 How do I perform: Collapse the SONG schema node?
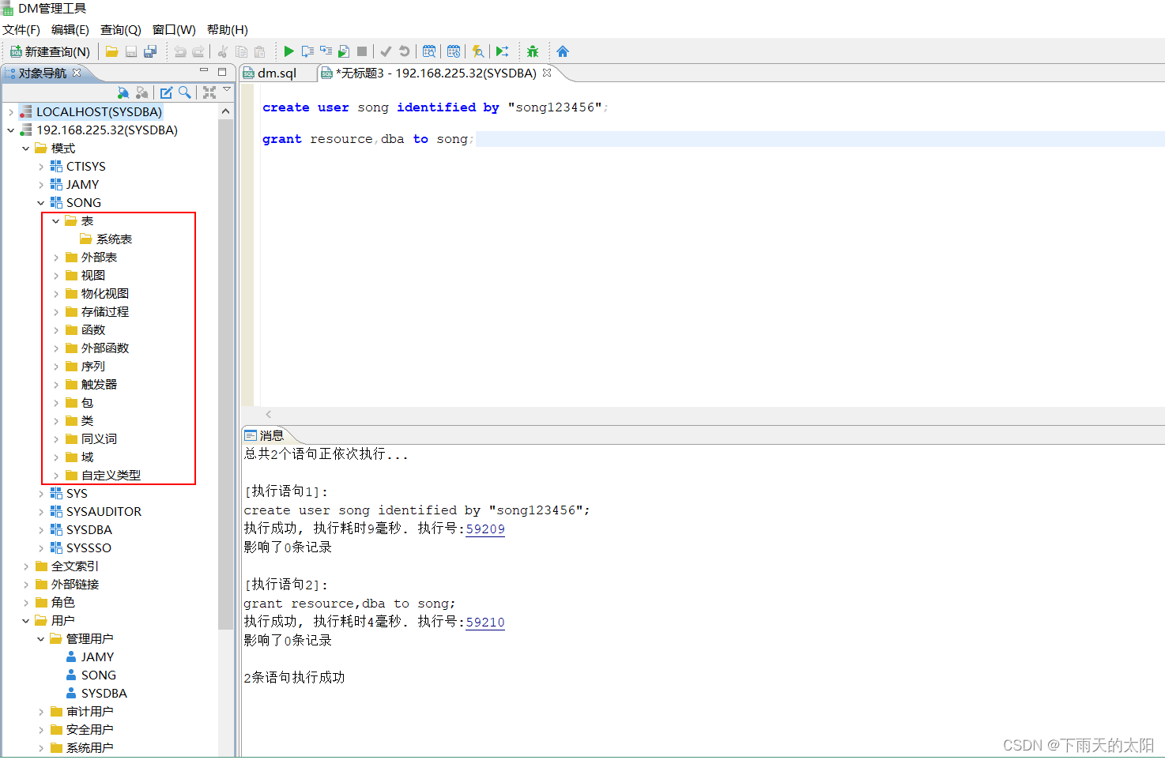coord(40,203)
